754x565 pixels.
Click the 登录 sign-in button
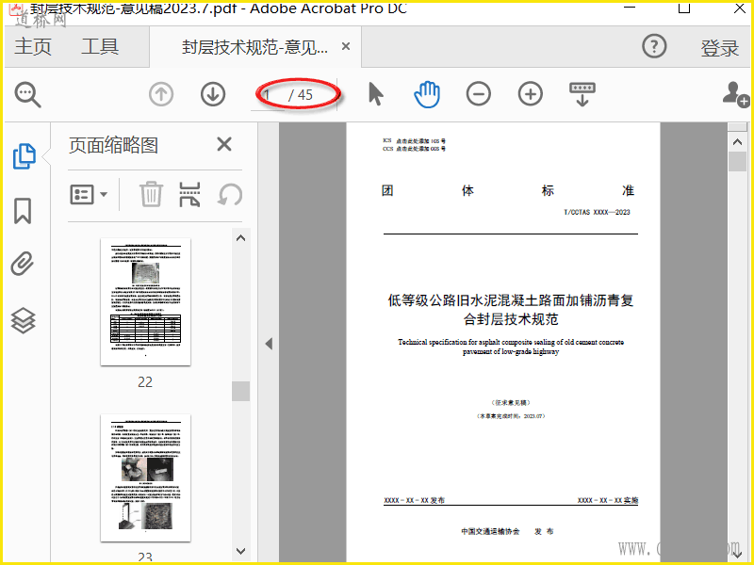719,48
